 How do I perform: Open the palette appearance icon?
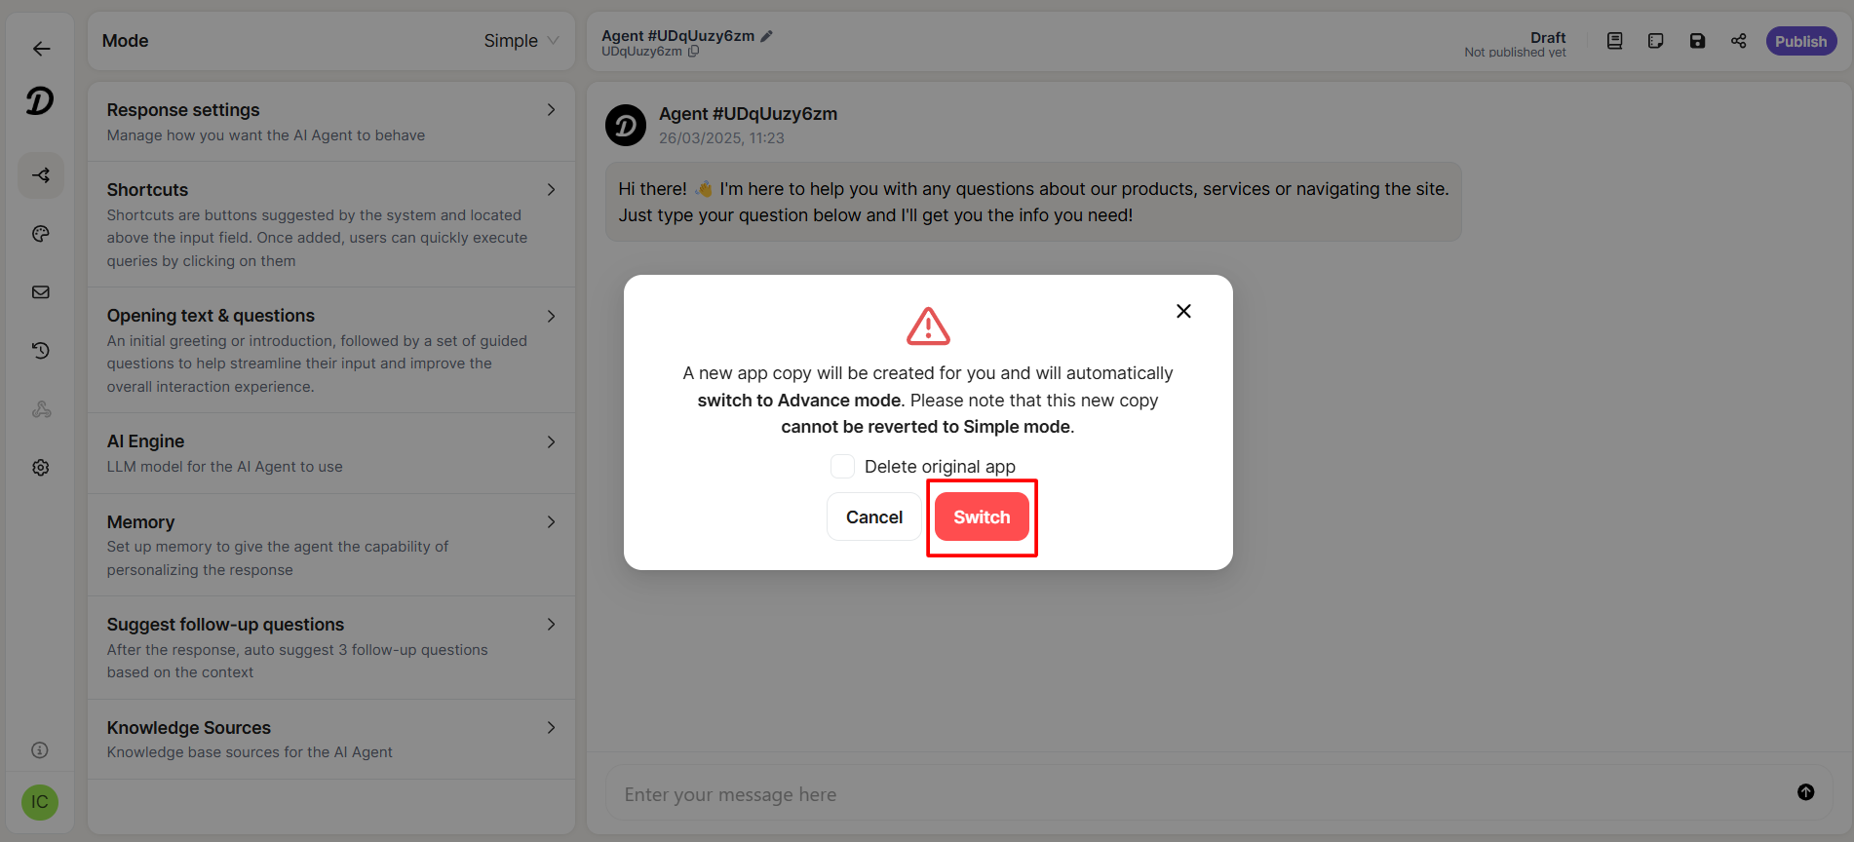coord(41,234)
